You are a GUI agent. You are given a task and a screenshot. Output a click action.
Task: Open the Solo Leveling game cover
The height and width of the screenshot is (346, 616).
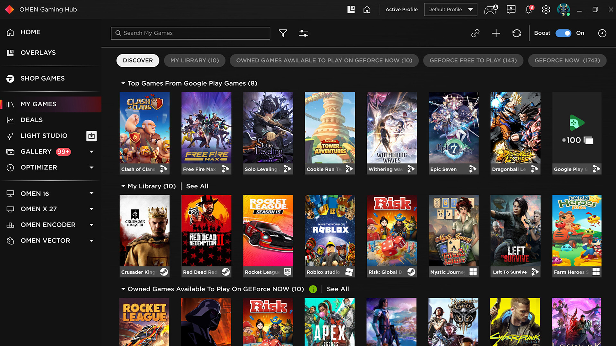(268, 128)
